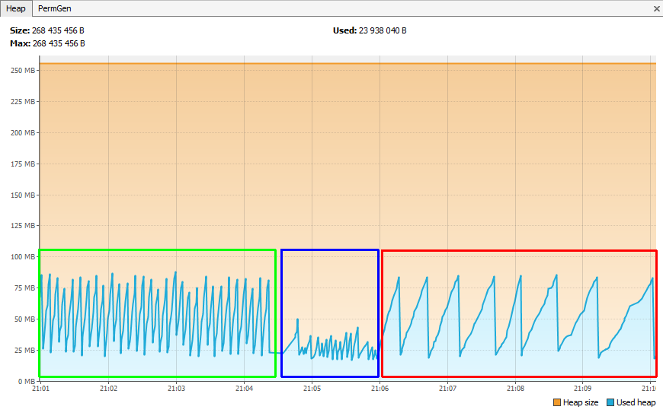Viewport: 663px width, 413px height.
Task: Click the Used value 23 938 040 B
Action: click(383, 30)
